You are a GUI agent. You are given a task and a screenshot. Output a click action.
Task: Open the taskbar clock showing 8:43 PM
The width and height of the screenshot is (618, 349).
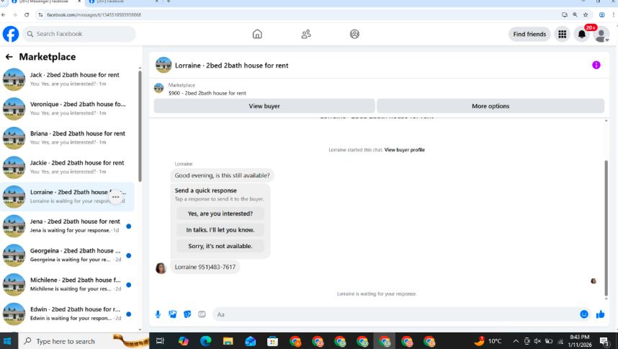tap(580, 341)
